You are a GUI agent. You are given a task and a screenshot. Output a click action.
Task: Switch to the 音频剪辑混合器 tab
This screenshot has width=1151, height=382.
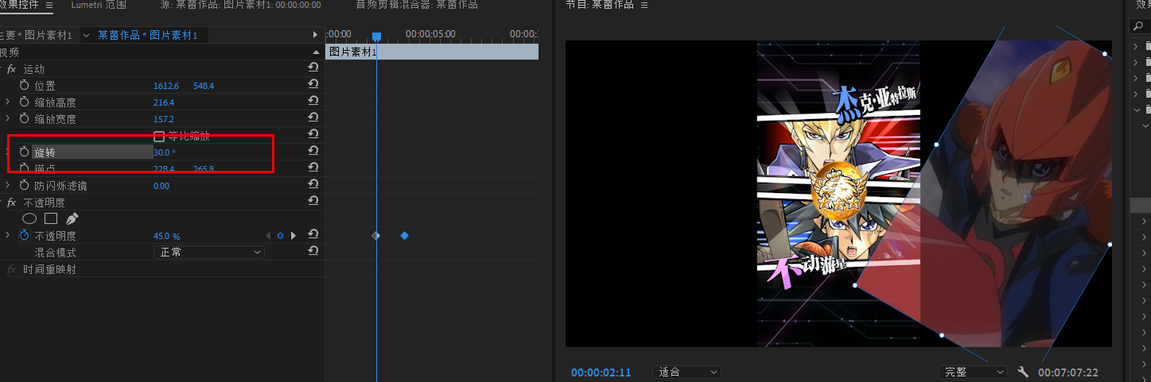(417, 5)
